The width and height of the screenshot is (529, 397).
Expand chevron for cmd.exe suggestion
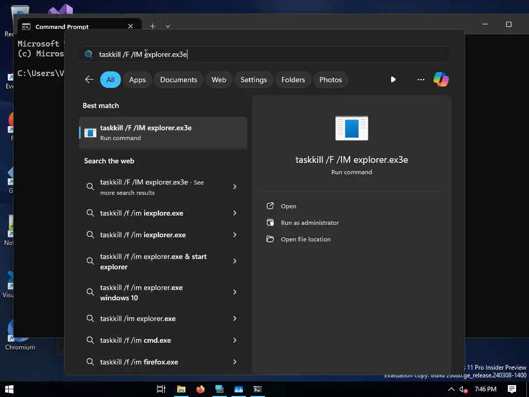[x=235, y=340]
